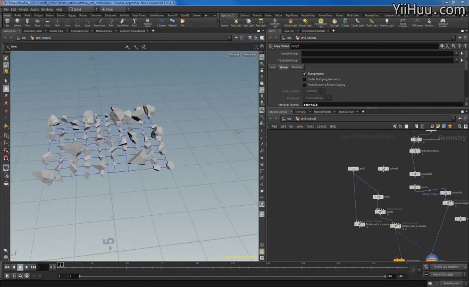Click the Attribute Stamps input field

point(382,105)
